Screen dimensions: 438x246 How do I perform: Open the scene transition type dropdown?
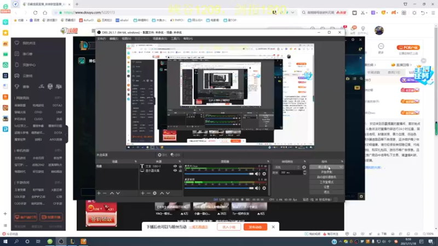coord(287,167)
